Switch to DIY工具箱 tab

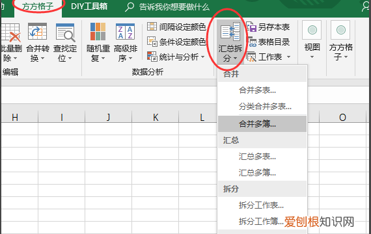(89, 6)
